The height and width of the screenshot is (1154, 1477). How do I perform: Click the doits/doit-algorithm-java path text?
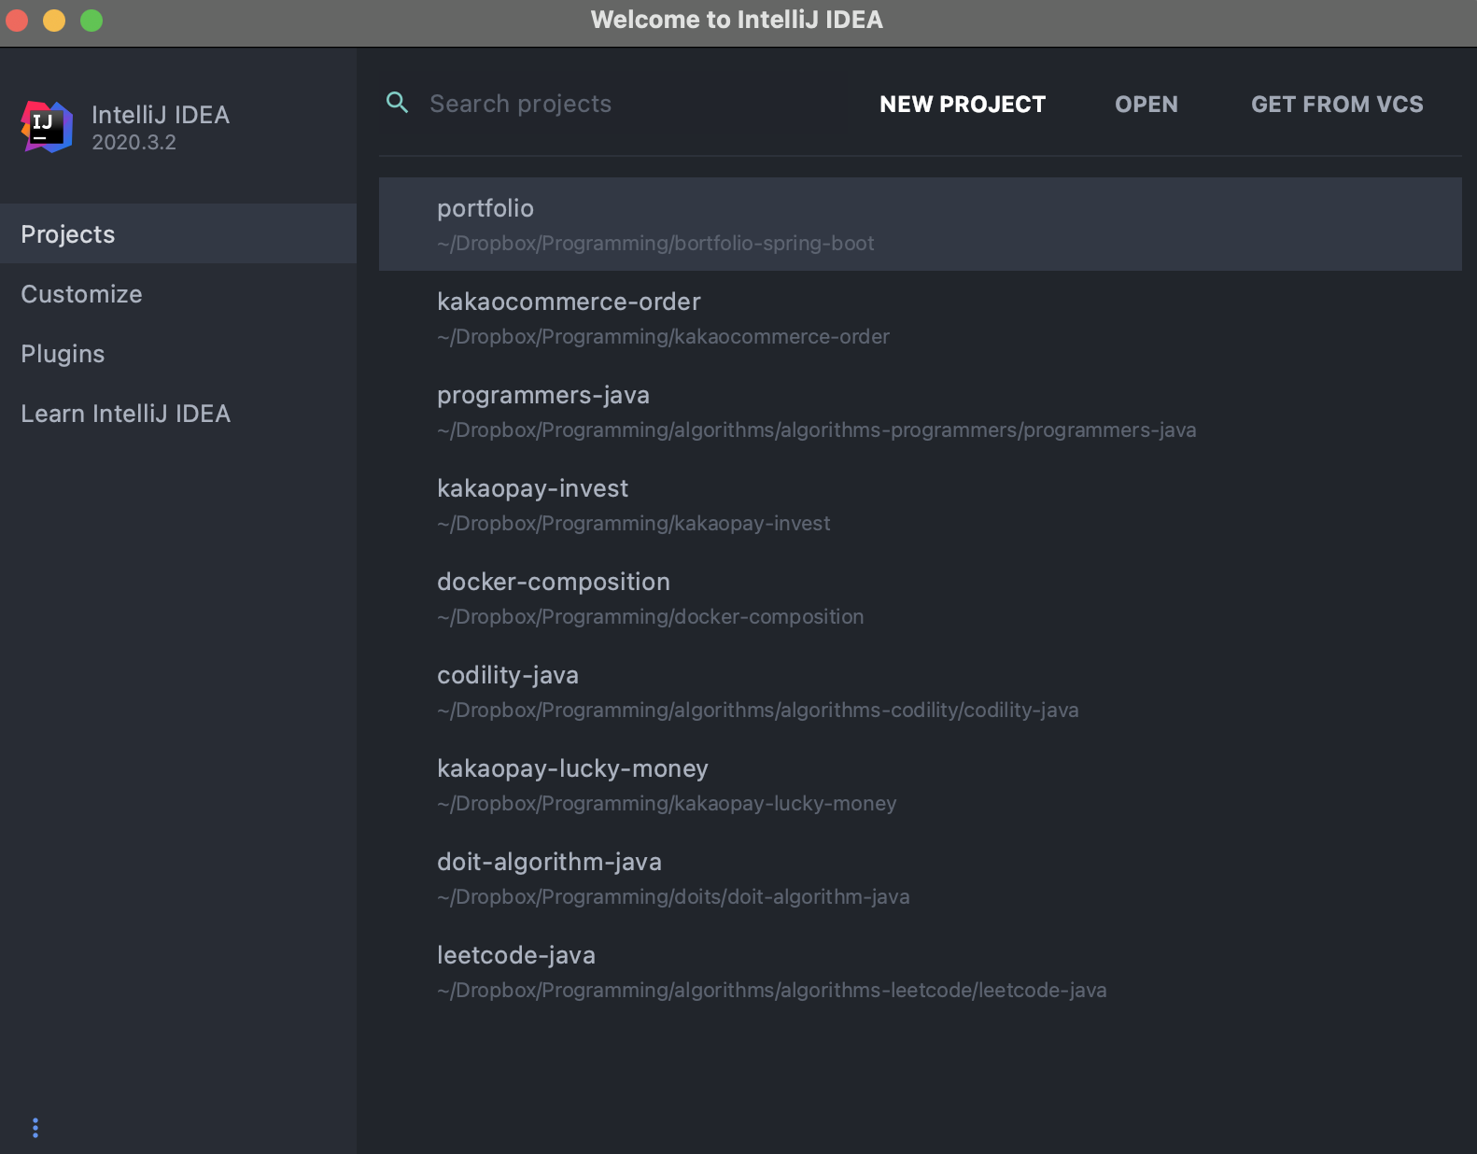pos(673,896)
